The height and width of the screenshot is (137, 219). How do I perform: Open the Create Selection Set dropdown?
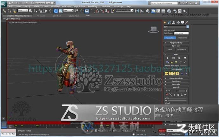pyautogui.click(x=124, y=10)
